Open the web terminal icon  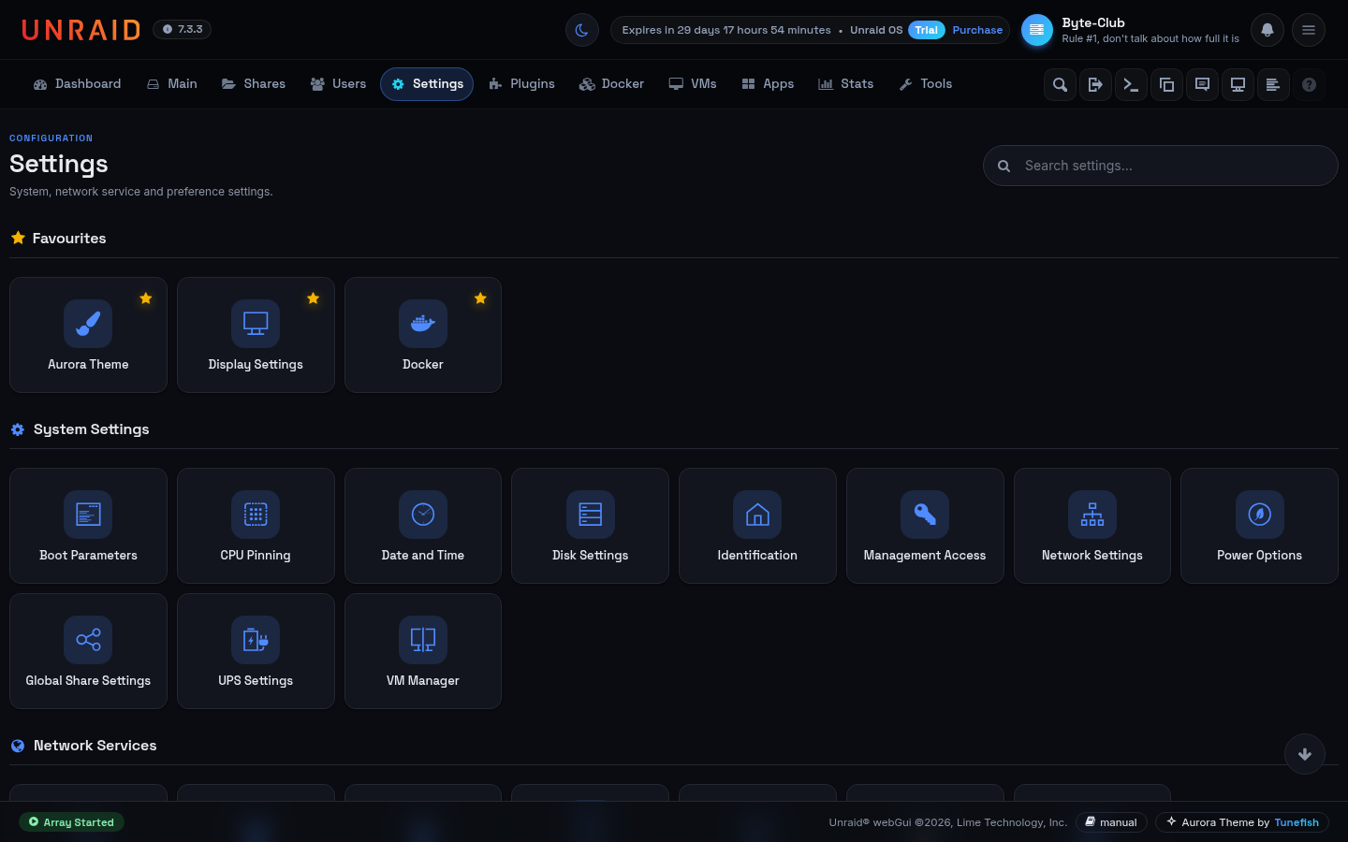[1131, 84]
